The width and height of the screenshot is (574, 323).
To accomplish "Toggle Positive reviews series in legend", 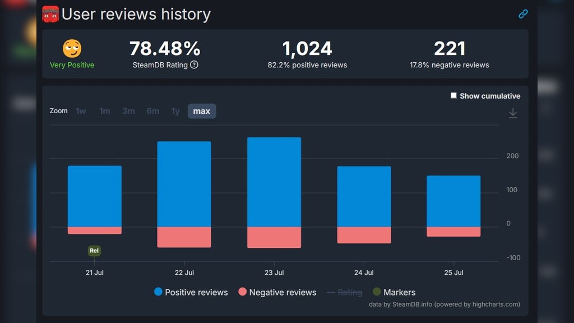I will pyautogui.click(x=191, y=292).
